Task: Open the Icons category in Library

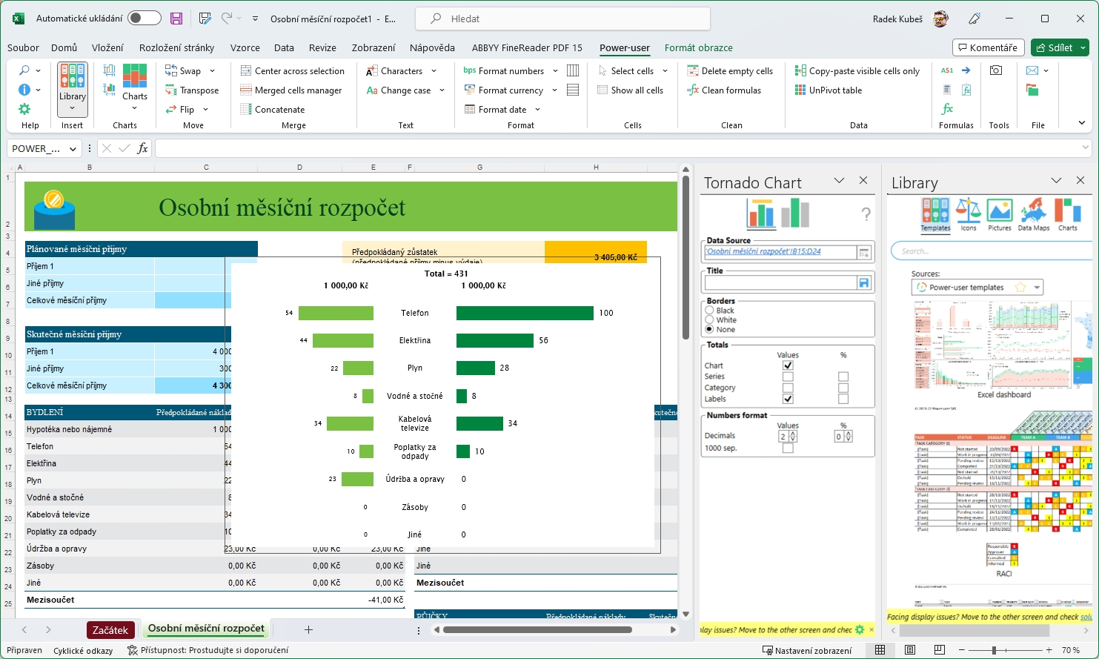Action: pos(968,214)
